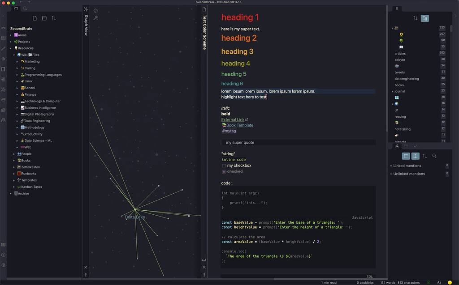Screen dimensions: 459x285
Task: Collapse the right sidebar with the arrow
Action: click(x=456, y=16)
